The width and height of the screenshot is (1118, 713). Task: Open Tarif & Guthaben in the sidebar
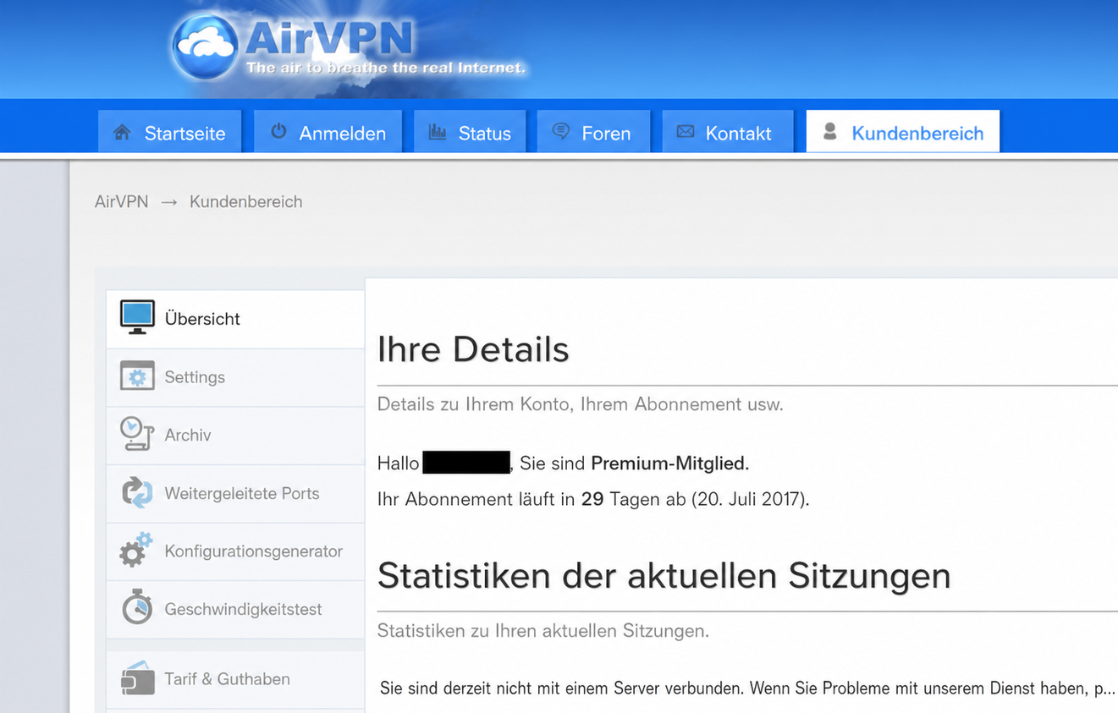coord(235,679)
